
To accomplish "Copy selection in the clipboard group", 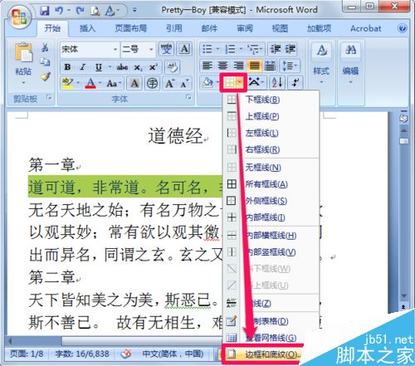I will [45, 62].
